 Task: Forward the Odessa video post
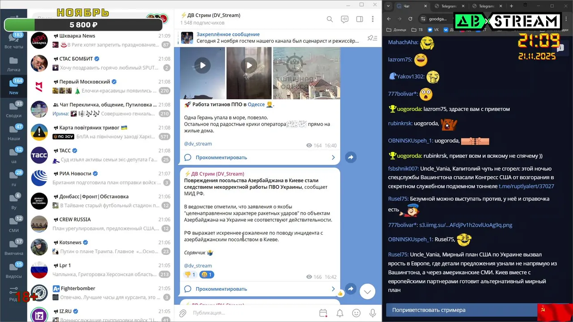[351, 157]
